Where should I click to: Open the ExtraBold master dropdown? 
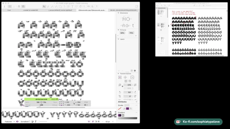[x=25, y=122]
